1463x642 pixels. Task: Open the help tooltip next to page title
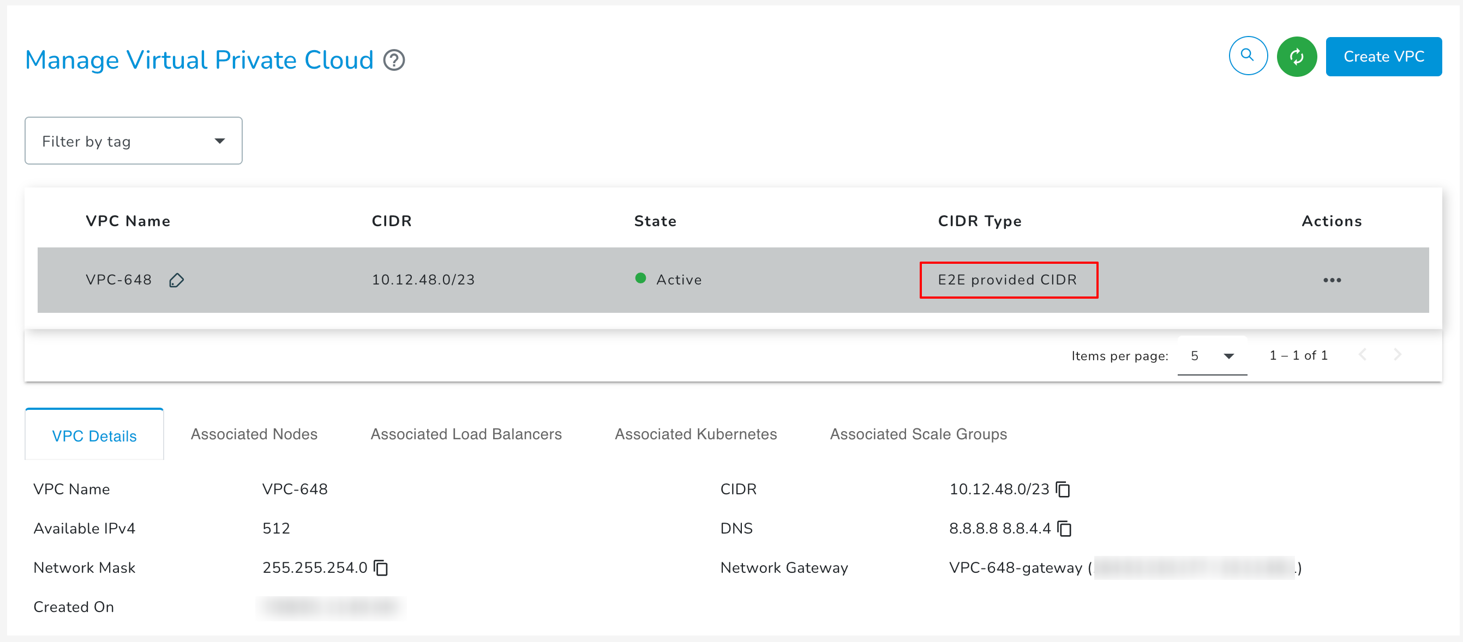coord(394,59)
